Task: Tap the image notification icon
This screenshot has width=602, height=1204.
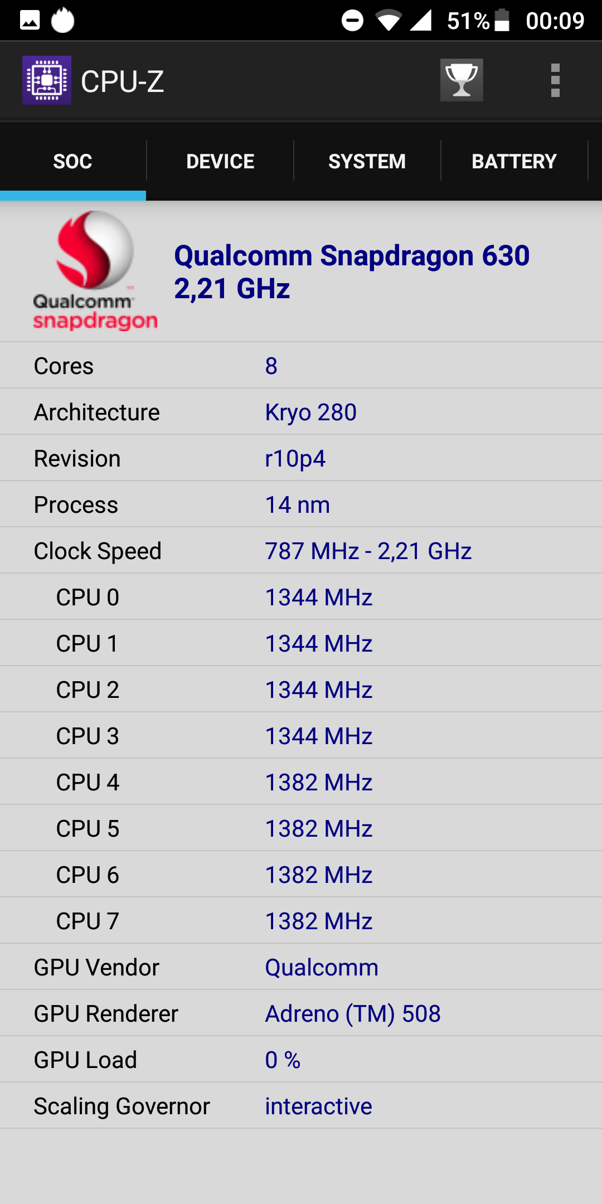Action: tap(30, 21)
